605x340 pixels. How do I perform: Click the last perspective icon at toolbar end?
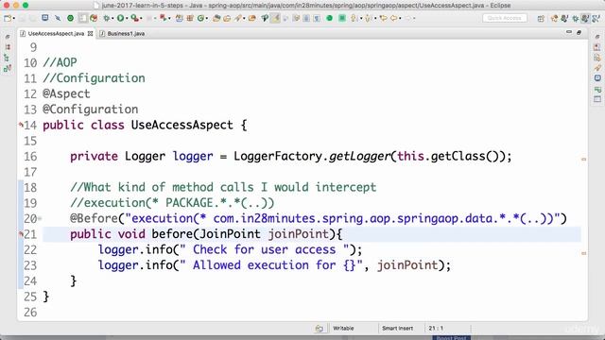click(596, 19)
